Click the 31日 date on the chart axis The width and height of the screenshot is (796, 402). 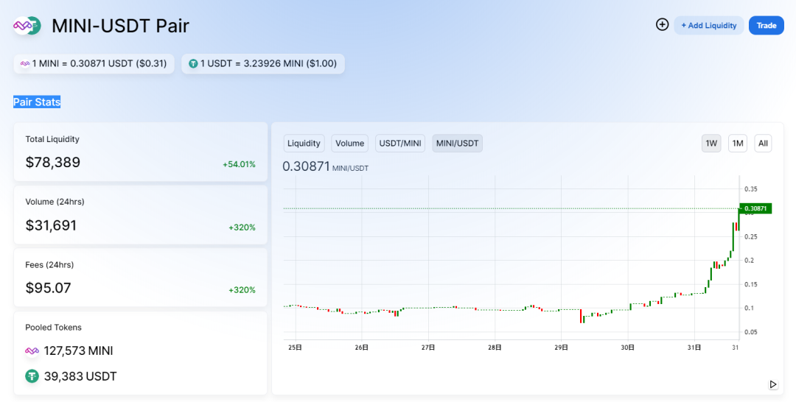[694, 348]
